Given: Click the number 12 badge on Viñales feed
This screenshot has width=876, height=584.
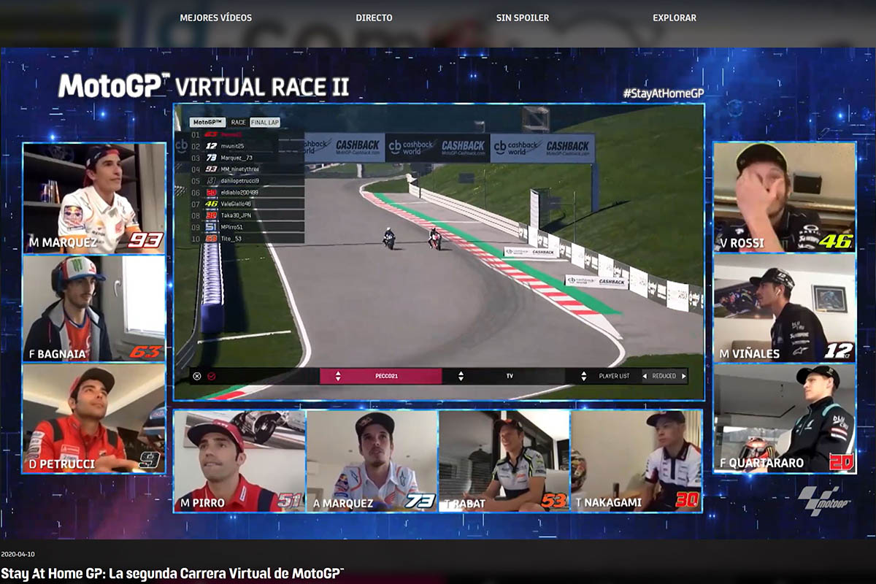Looking at the screenshot, I should point(839,351).
